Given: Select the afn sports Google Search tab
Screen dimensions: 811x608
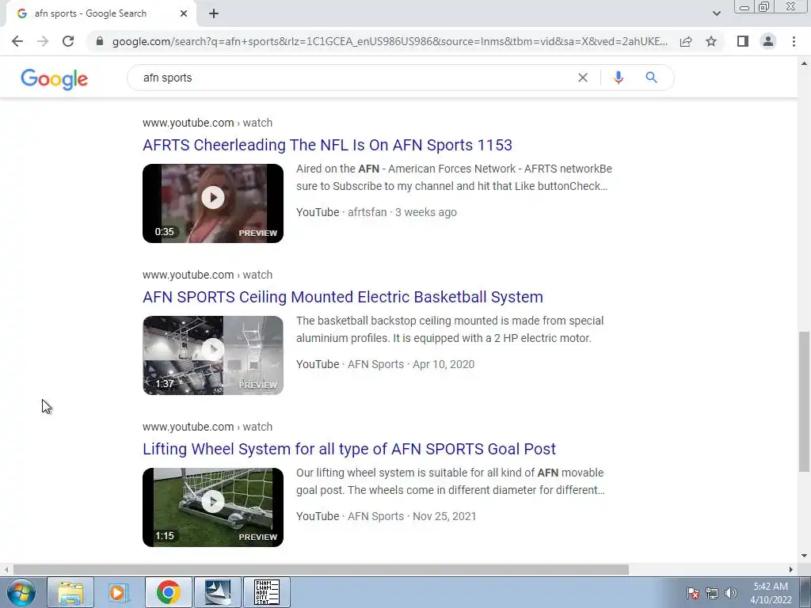Looking at the screenshot, I should pos(101,13).
